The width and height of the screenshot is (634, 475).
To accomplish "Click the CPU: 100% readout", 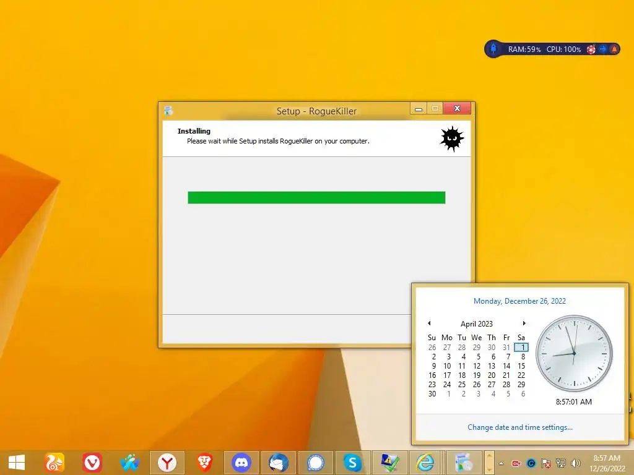I will pyautogui.click(x=563, y=49).
